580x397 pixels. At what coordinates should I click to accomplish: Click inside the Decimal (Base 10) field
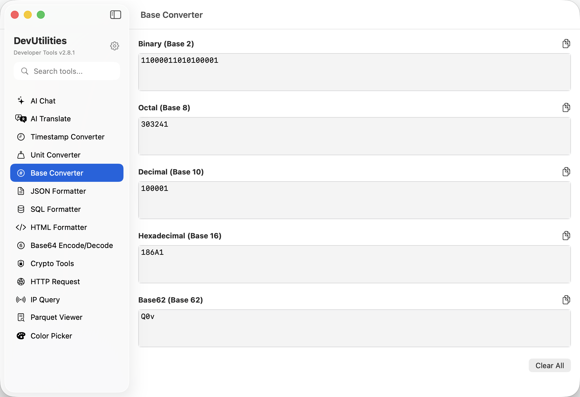tap(354, 200)
